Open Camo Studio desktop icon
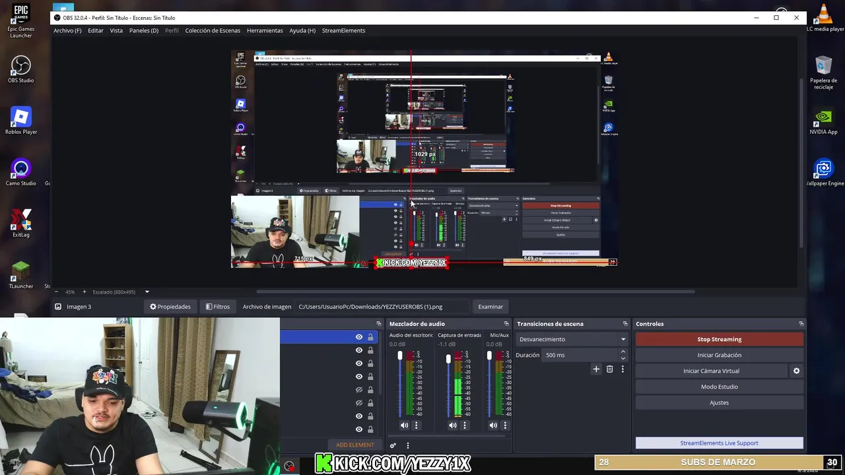Screen dimensions: 845x475 21,172
